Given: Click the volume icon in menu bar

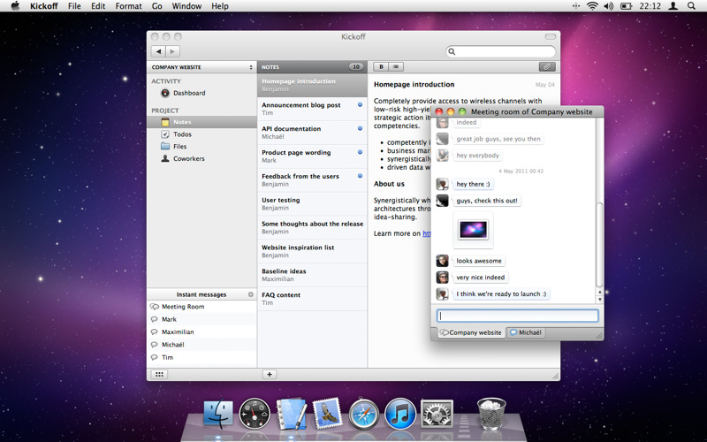Looking at the screenshot, I should click(x=609, y=6).
